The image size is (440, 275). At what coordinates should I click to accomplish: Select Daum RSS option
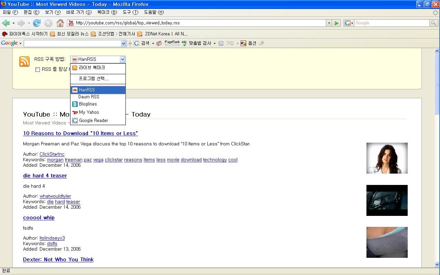coord(98,97)
